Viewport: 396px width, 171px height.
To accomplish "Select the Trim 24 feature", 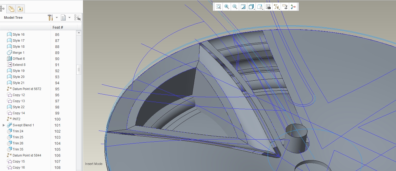I will click(18, 131).
